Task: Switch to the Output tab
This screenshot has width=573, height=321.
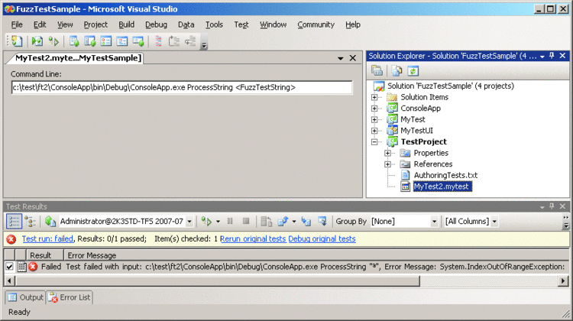Action: [x=25, y=297]
